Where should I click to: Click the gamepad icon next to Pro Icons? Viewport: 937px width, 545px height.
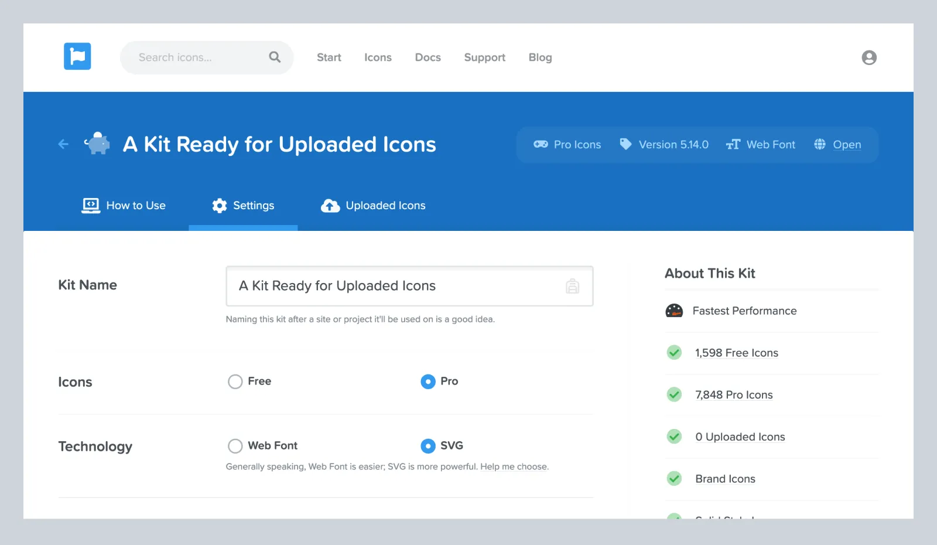(x=541, y=144)
